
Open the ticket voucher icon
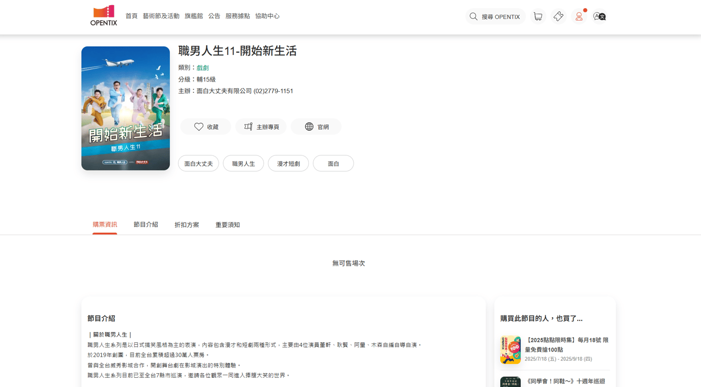point(558,16)
